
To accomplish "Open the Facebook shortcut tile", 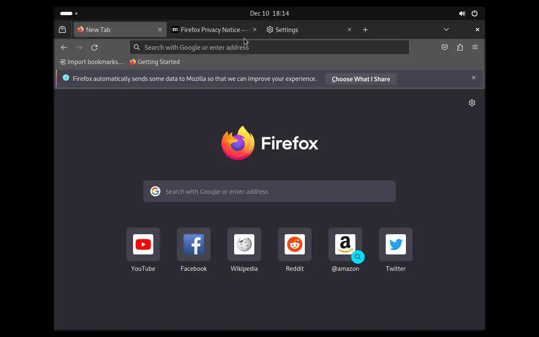I will click(194, 250).
